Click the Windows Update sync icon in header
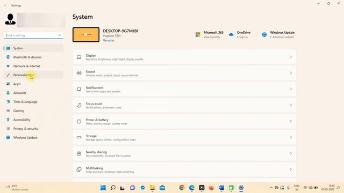 (264, 34)
